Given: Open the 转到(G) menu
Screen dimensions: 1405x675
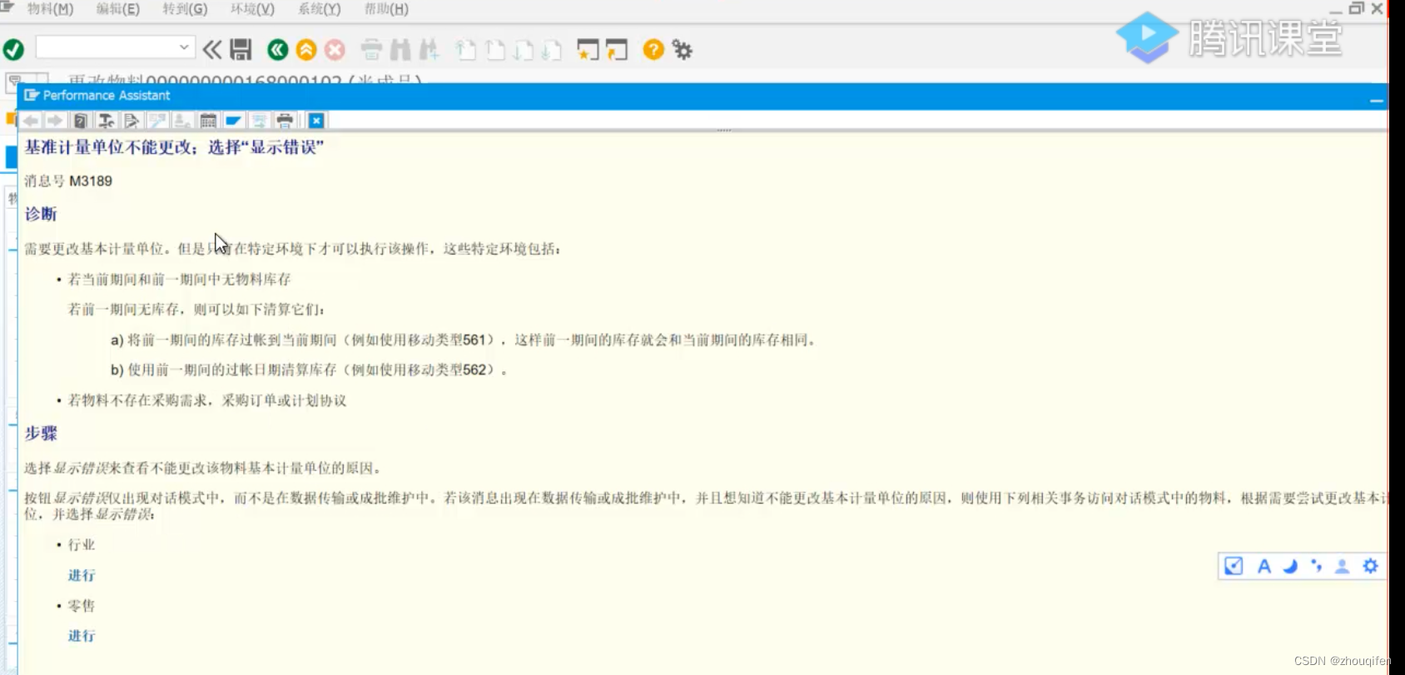Looking at the screenshot, I should [x=185, y=9].
